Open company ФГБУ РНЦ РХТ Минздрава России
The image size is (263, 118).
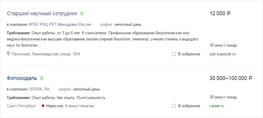click(60, 25)
